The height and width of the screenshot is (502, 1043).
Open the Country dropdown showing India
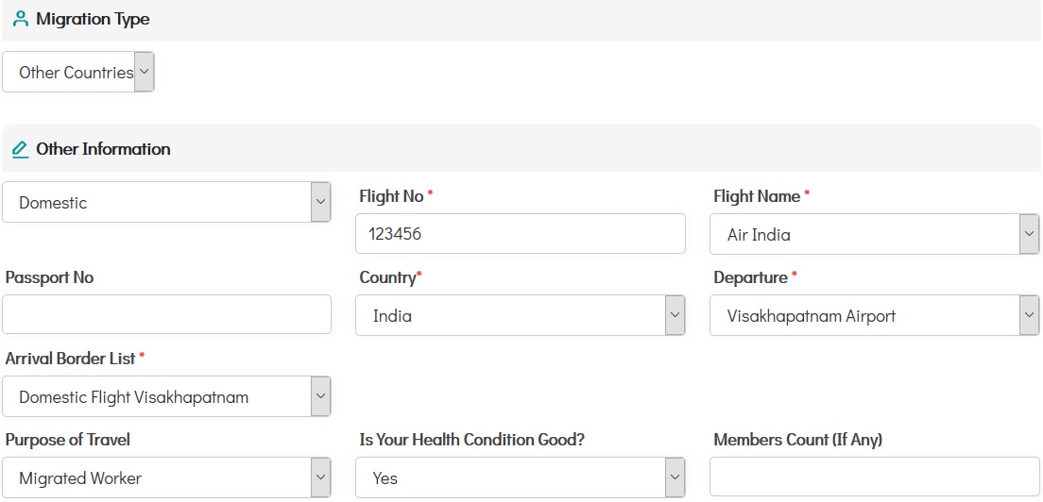tap(520, 315)
